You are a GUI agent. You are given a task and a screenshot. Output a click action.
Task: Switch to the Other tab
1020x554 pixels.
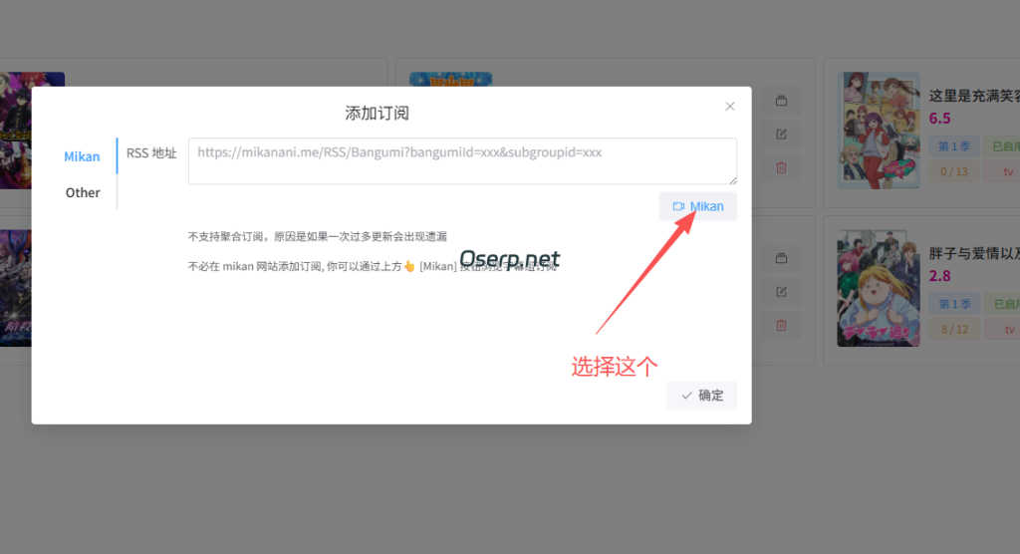[83, 192]
